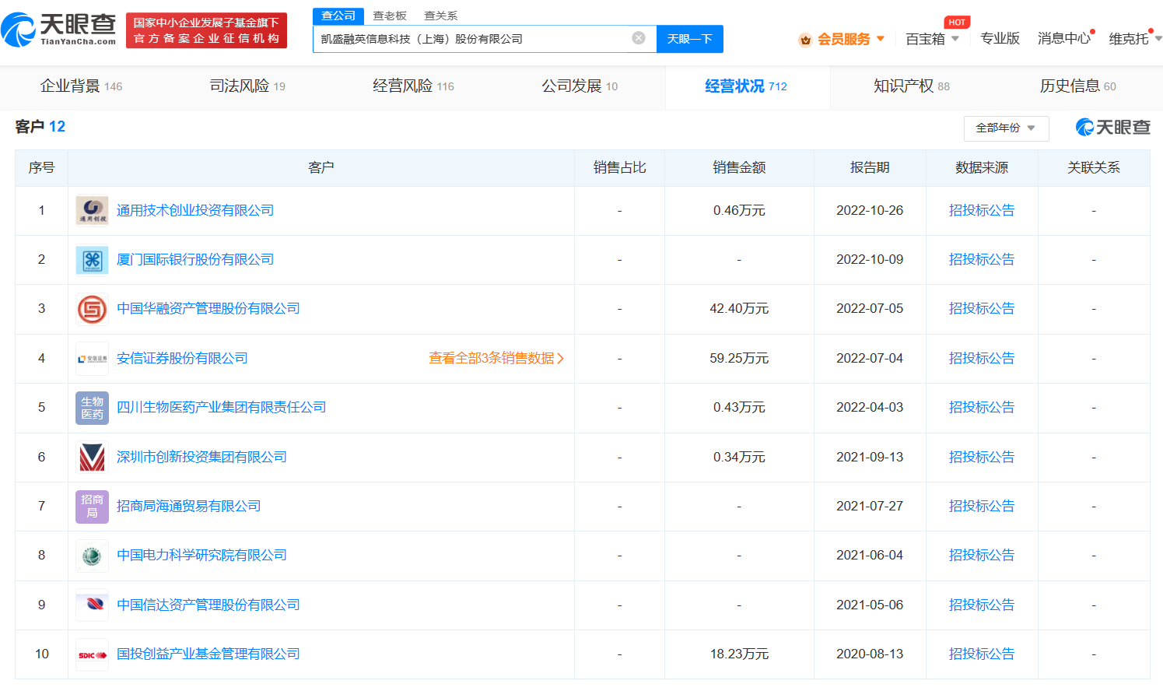The image size is (1163, 698).
Task: Click the 安信证券 company logo
Action: [x=92, y=358]
